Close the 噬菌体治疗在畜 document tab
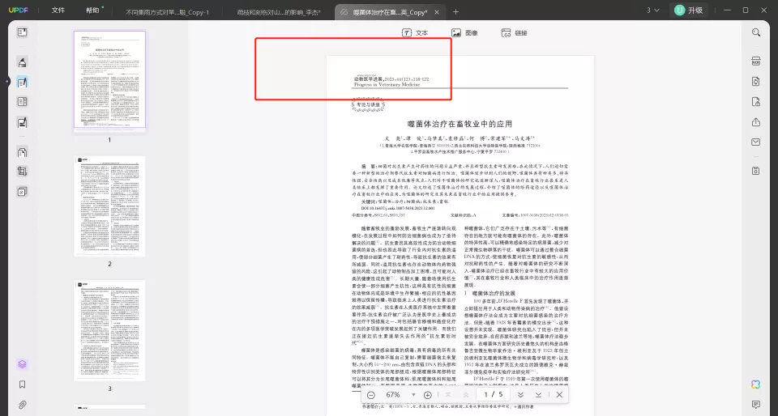The width and height of the screenshot is (778, 416). pos(437,12)
